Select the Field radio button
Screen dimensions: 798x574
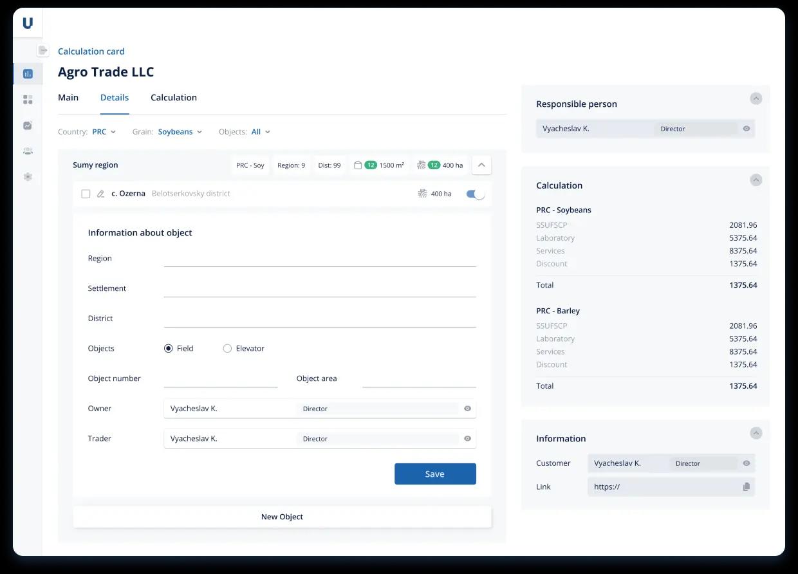pos(169,348)
